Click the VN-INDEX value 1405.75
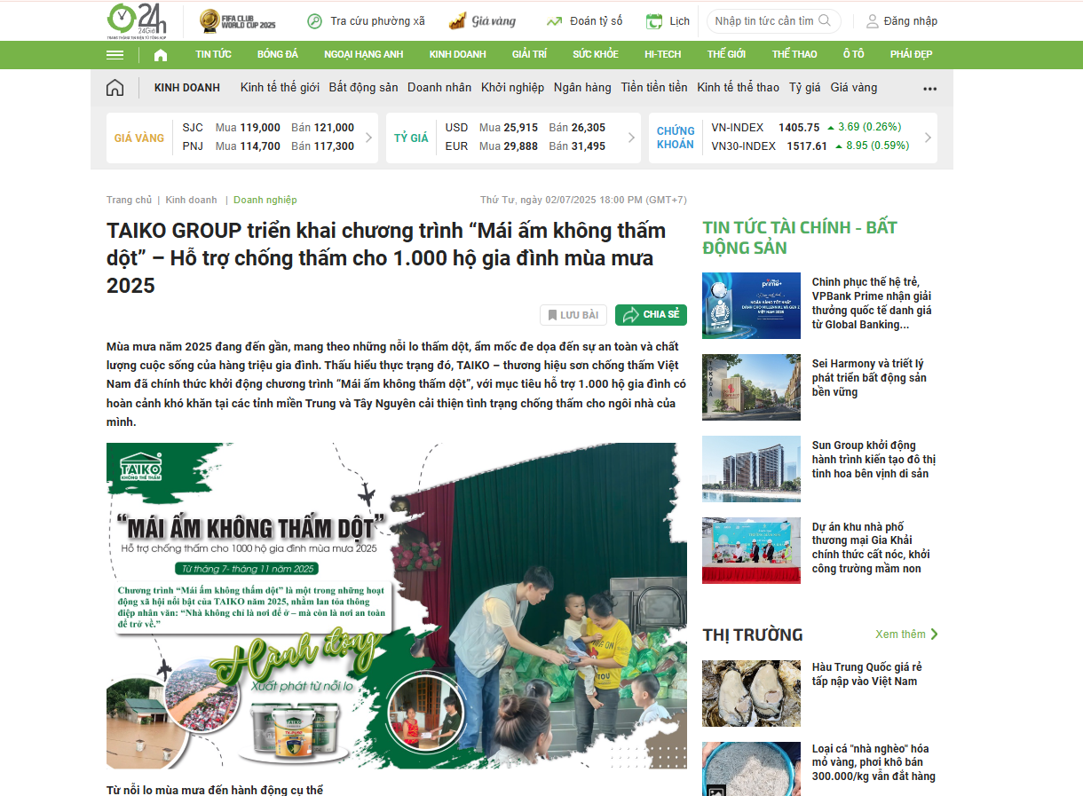Image resolution: width=1083 pixels, height=796 pixels. point(799,128)
